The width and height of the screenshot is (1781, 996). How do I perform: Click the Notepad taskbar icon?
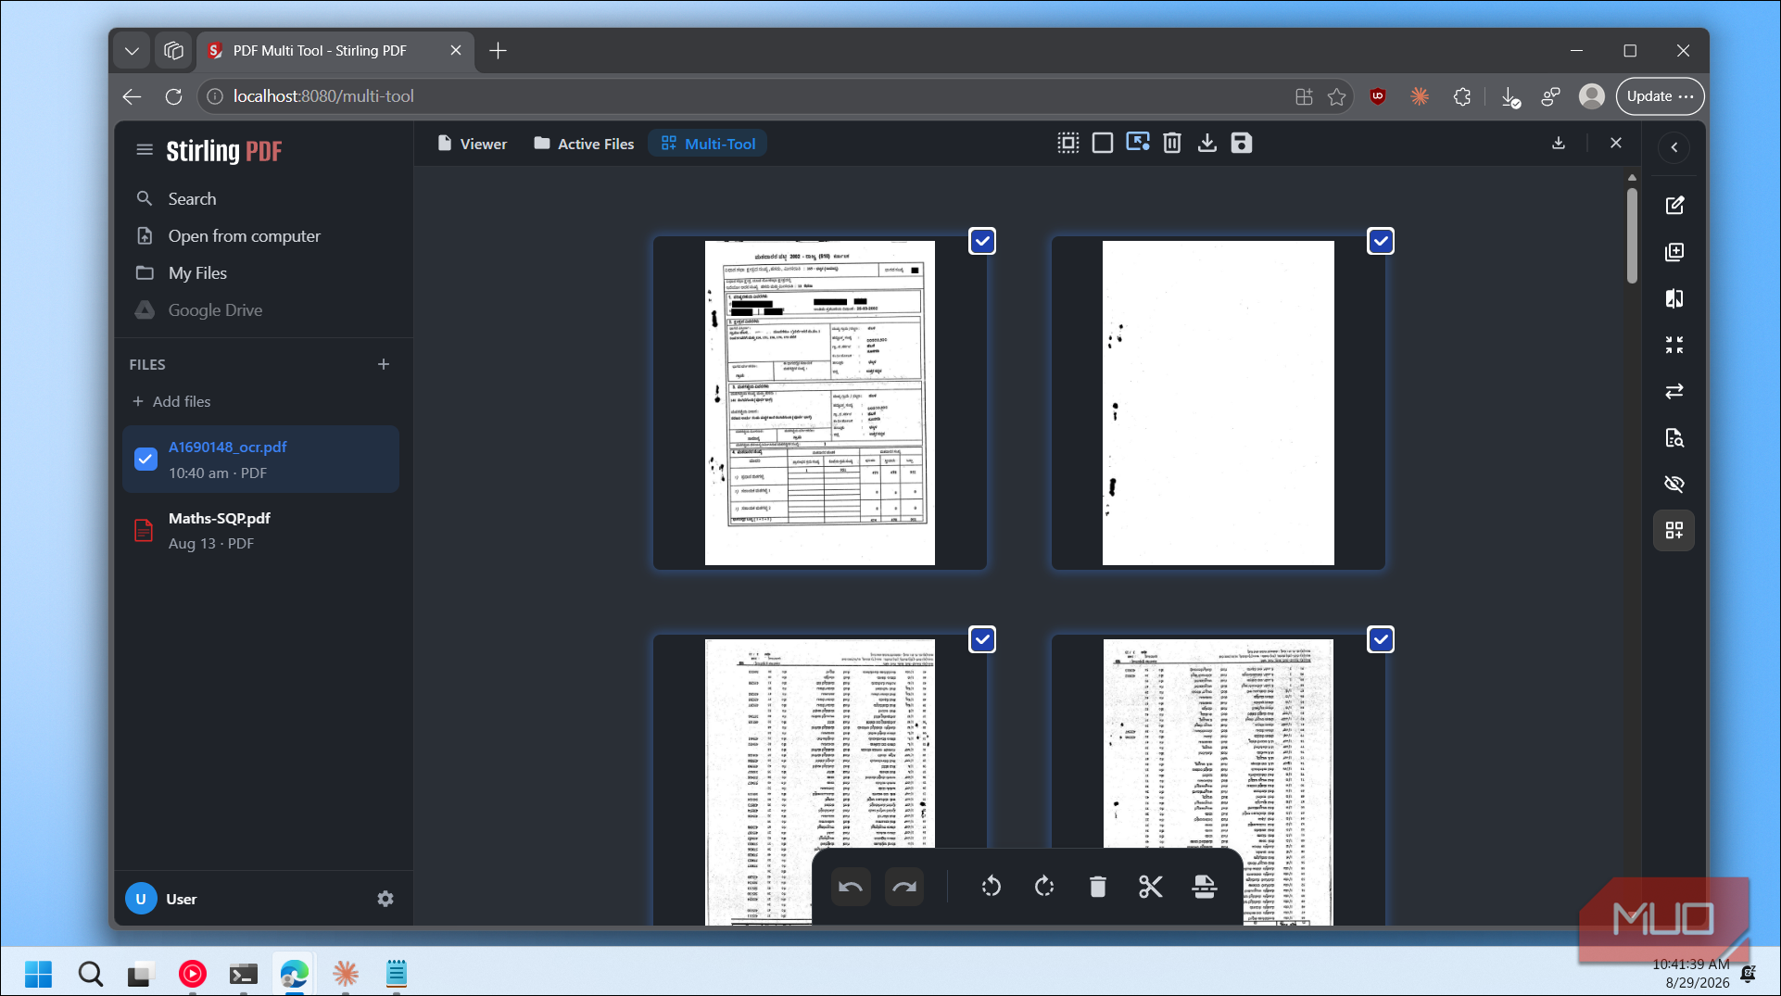click(x=397, y=974)
